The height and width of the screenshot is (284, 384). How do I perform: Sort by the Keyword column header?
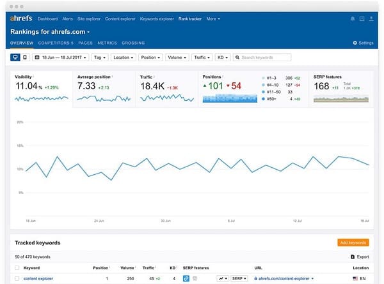(31, 268)
